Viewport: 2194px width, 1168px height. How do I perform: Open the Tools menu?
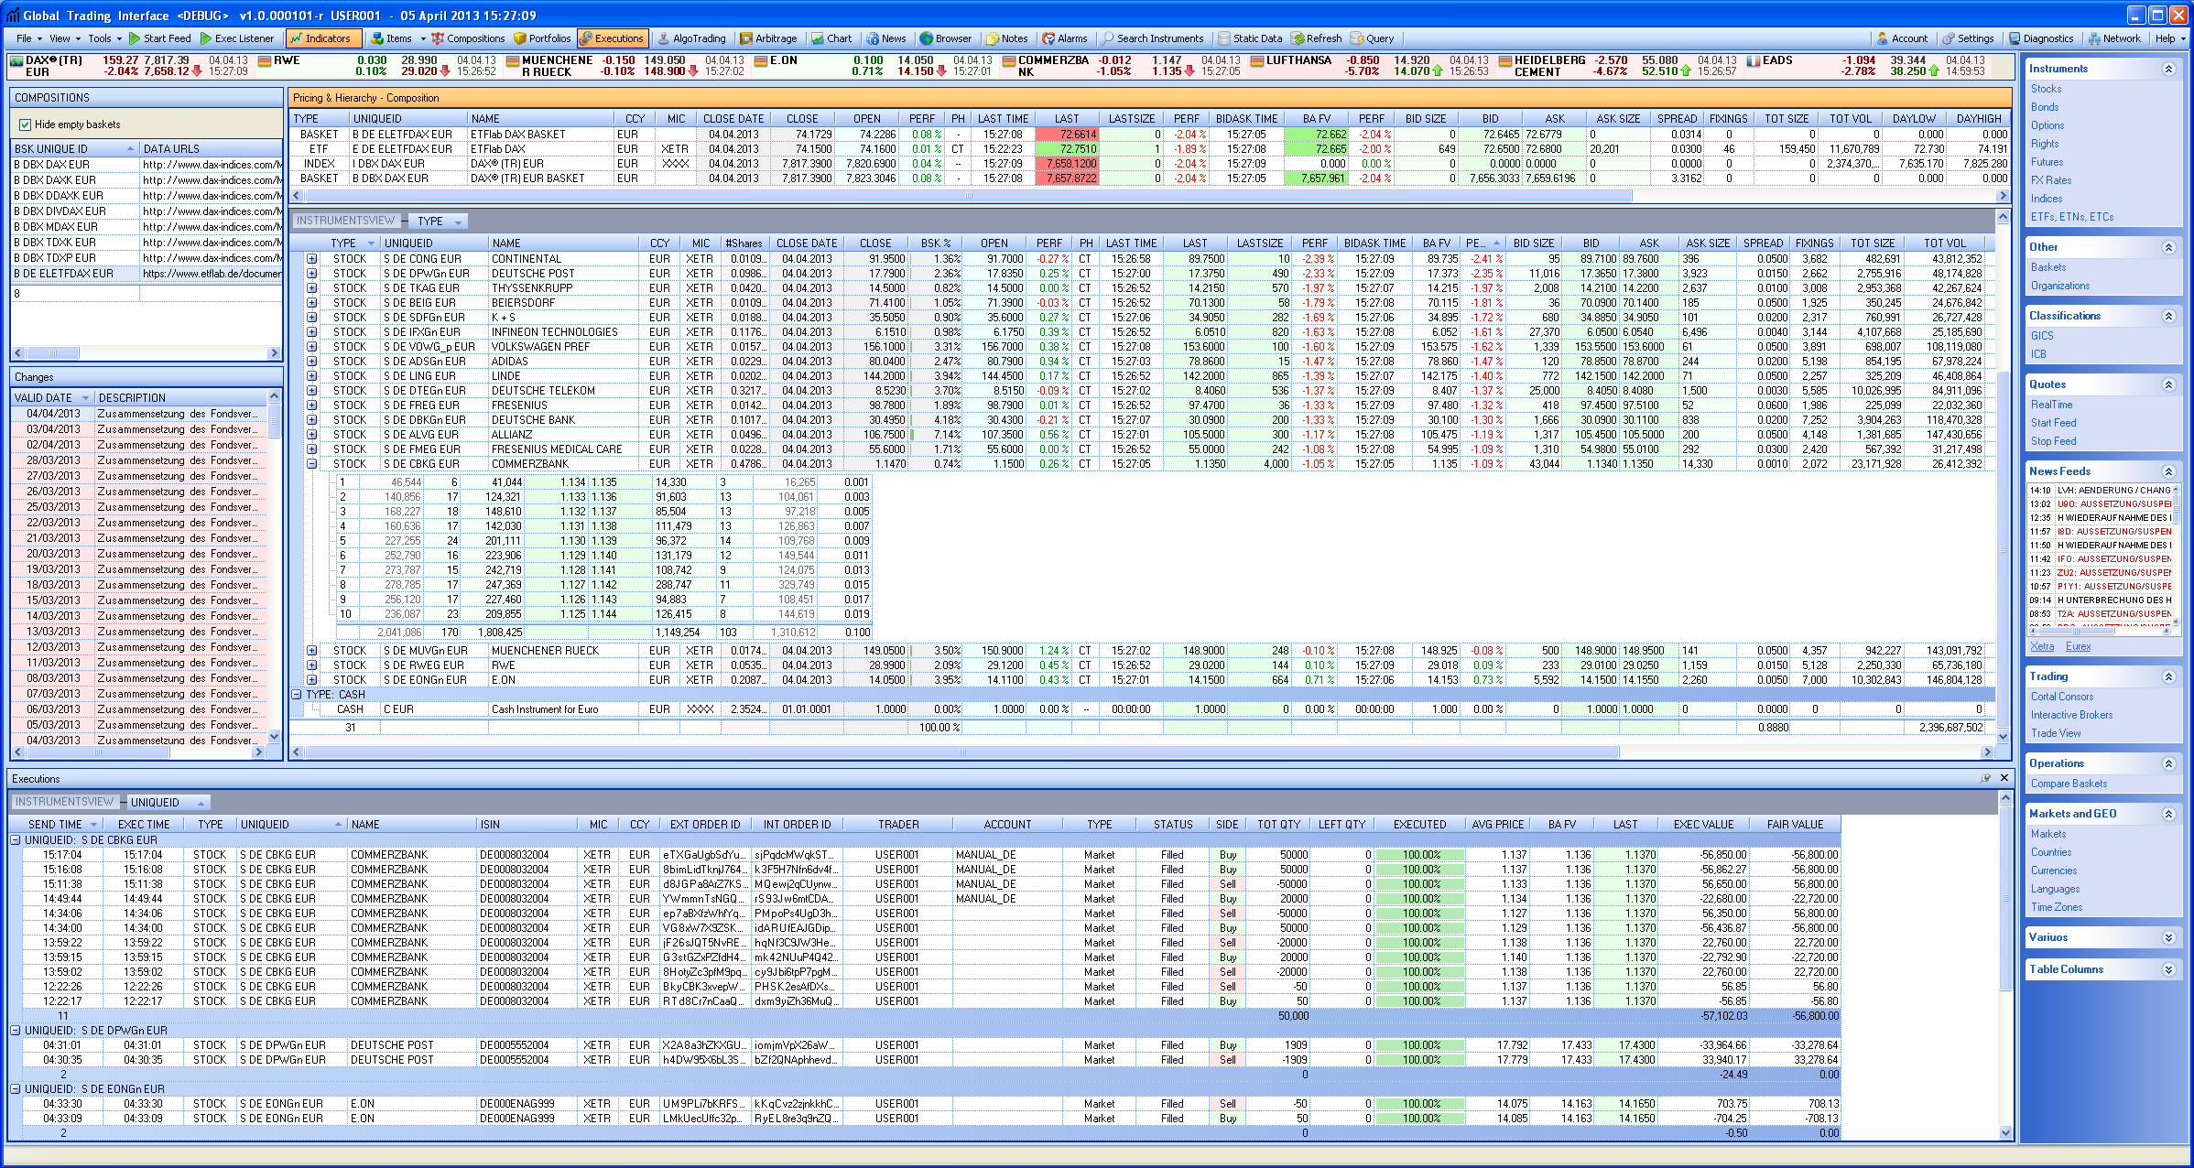tap(100, 38)
